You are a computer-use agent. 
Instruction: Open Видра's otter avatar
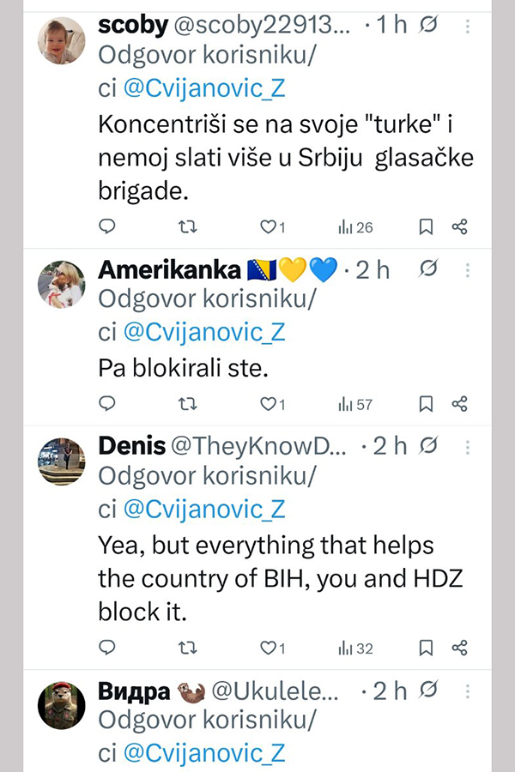62,706
